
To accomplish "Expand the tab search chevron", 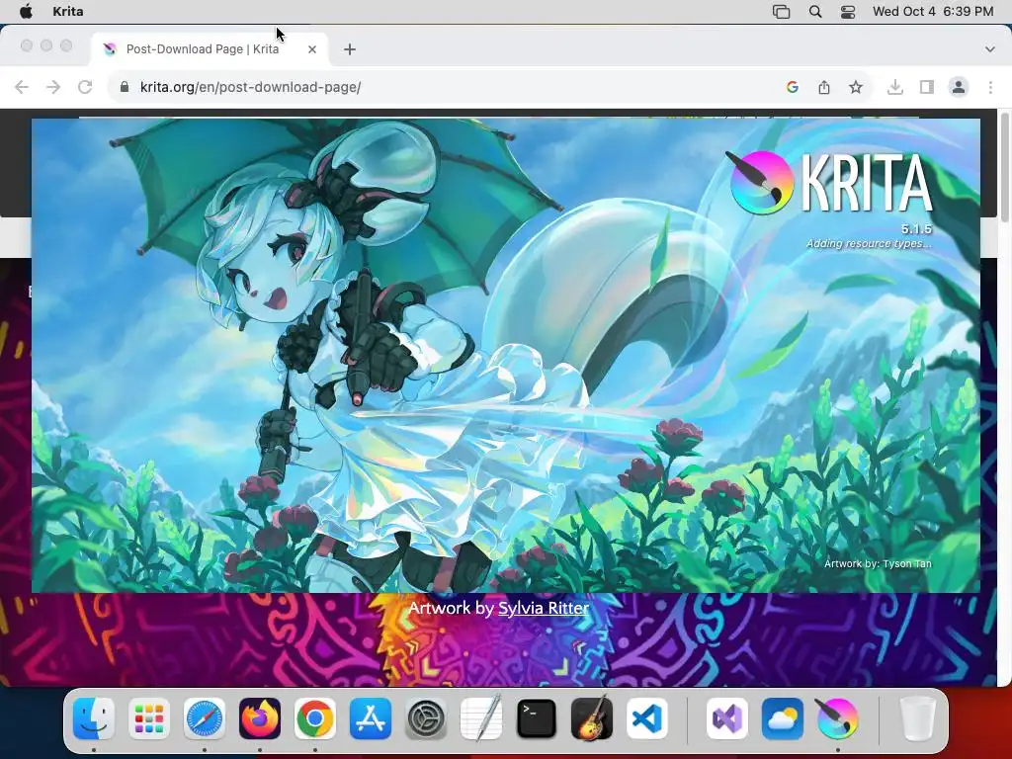I will 990,49.
